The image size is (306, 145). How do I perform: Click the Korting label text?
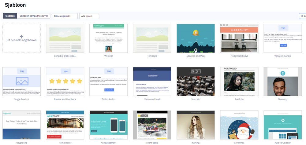(x=196, y=143)
